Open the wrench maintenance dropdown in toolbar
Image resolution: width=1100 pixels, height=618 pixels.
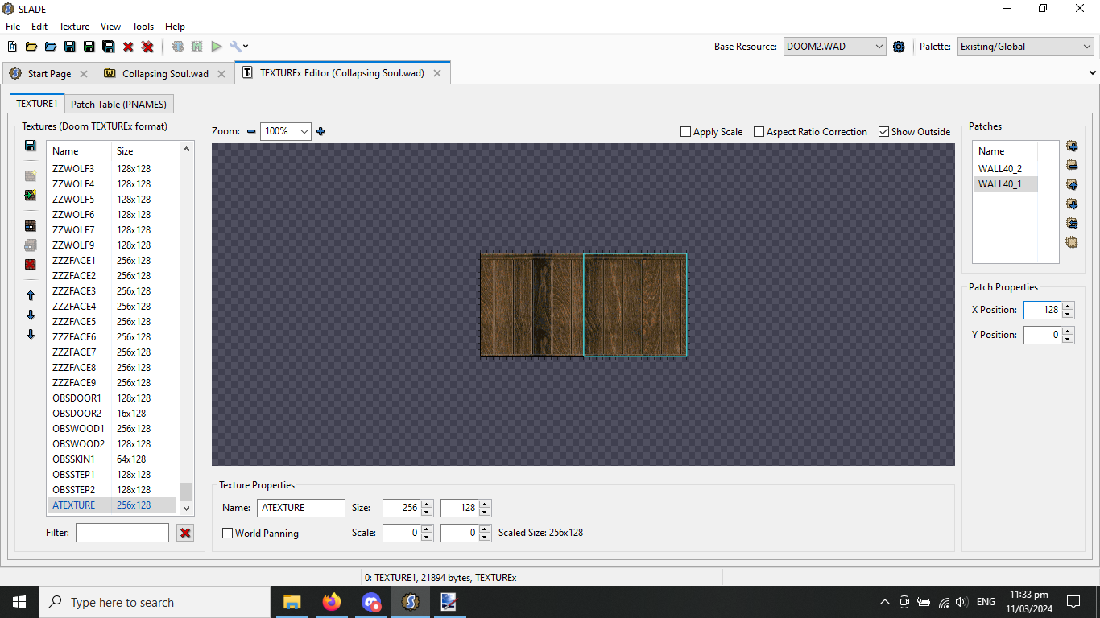point(239,47)
